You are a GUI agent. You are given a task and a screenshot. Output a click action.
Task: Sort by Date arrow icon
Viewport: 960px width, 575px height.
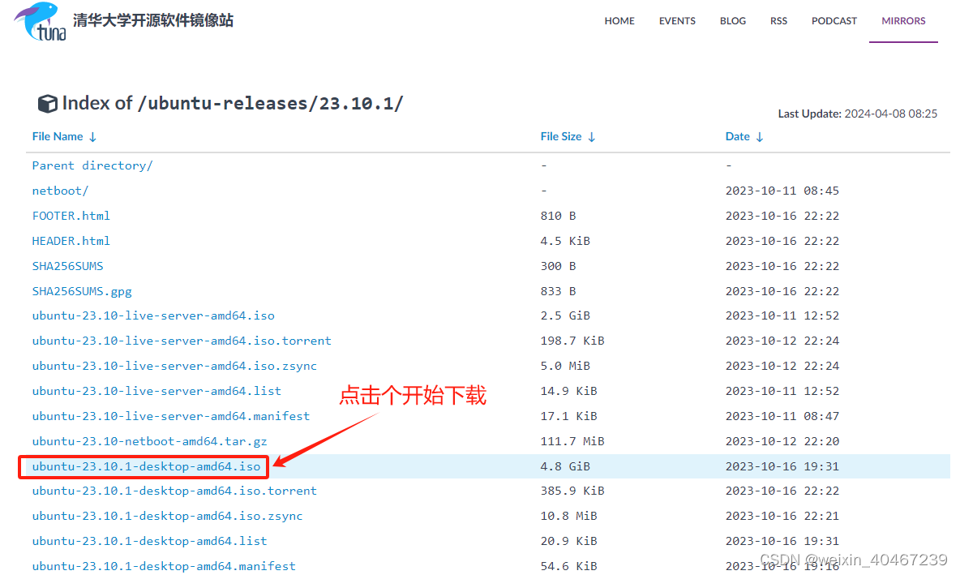pyautogui.click(x=759, y=137)
